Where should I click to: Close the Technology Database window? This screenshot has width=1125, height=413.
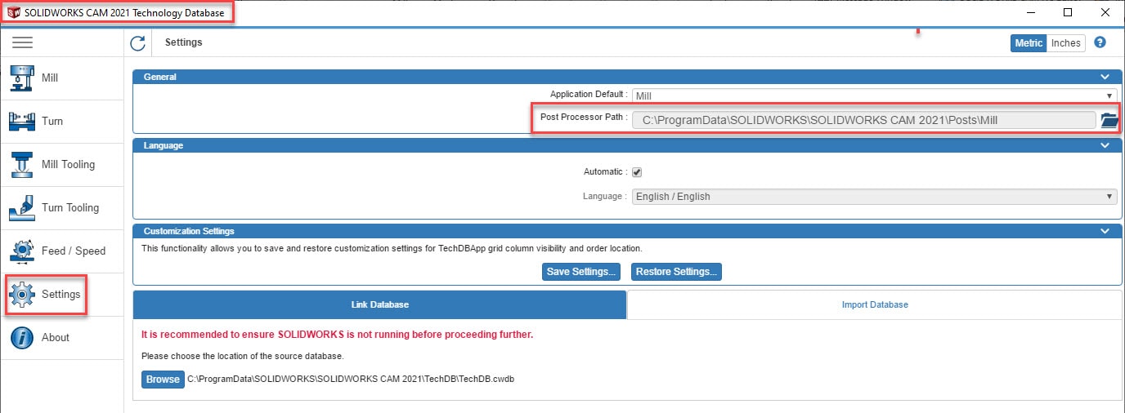click(x=1105, y=12)
